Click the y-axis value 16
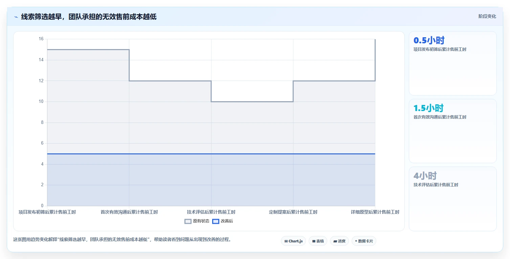The image size is (510, 259). click(42, 39)
